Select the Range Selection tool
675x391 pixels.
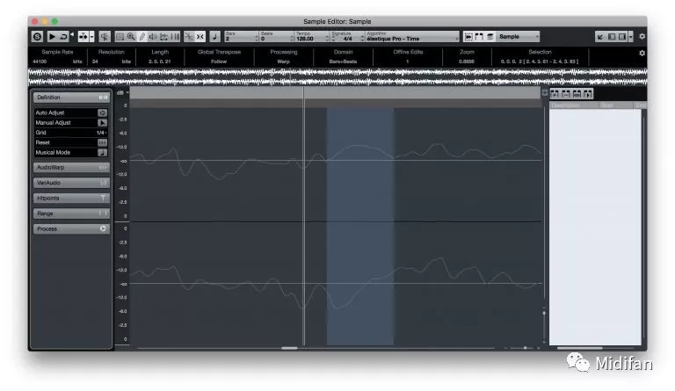[120, 37]
